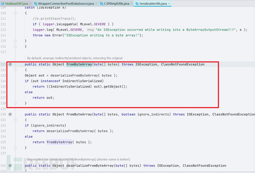Click line number 133 in the gutter
Viewport: 255px width, 173px height.
click(3, 131)
